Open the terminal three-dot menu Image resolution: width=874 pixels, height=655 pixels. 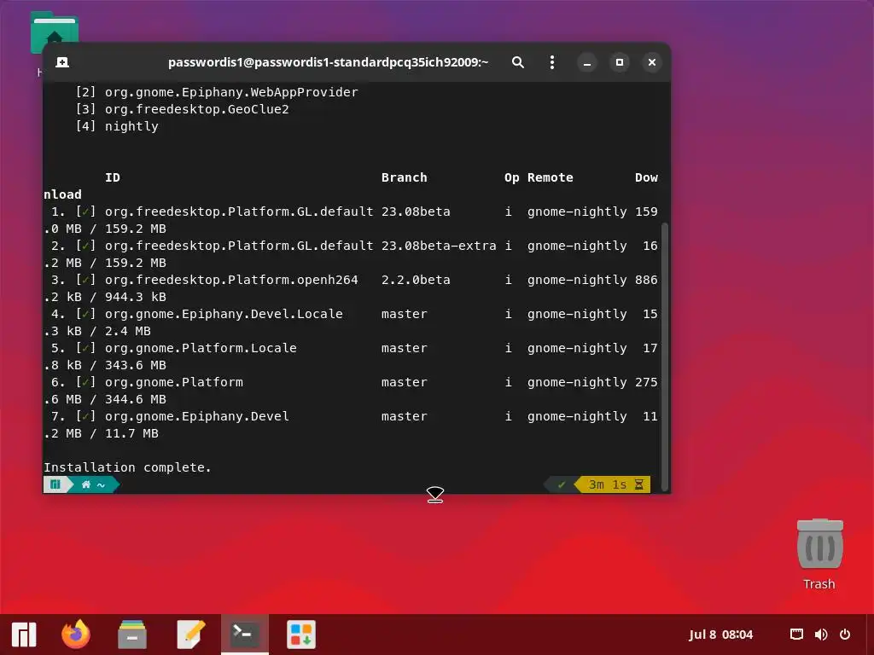(x=552, y=62)
